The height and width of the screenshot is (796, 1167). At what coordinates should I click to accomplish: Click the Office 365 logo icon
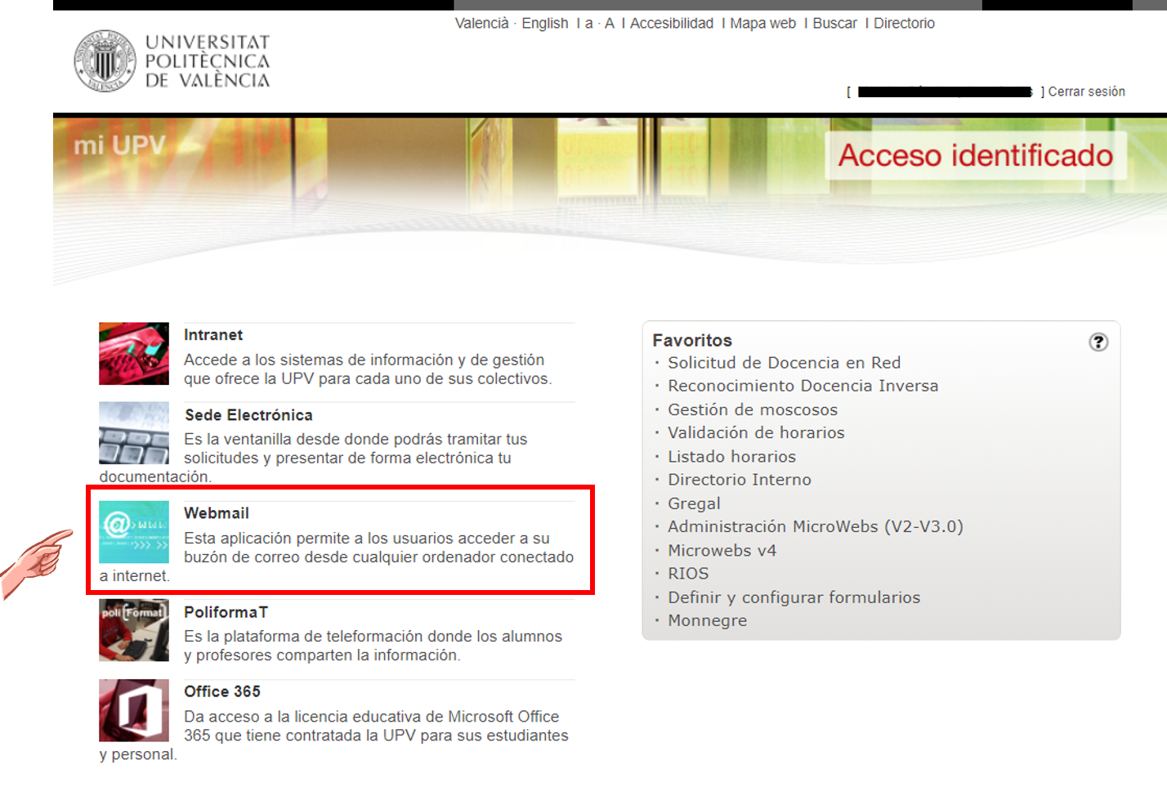pos(134,710)
